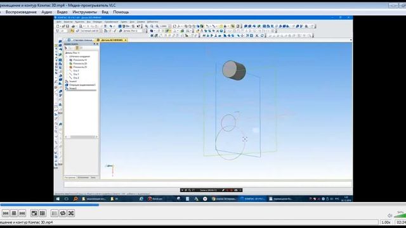The image size is (406, 228).
Task: Open VLC Вид menu
Action: (105, 12)
